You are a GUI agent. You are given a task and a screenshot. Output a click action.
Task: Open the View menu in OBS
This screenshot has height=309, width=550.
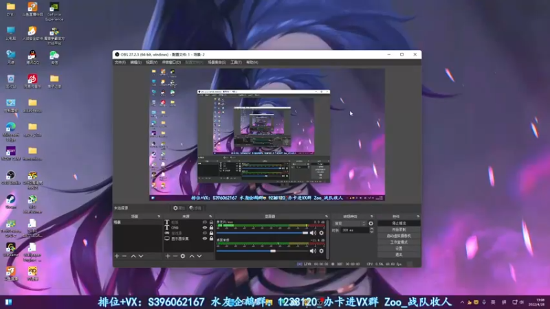151,62
